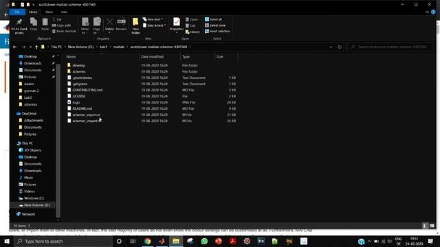
Task: Click the Rename ribbon icon
Action: coord(121,24)
